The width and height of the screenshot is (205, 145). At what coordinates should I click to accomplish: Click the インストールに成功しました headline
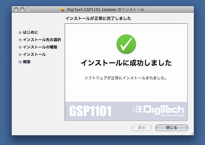click(126, 63)
